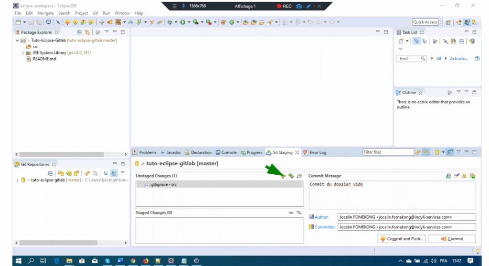Expand the JRE System Library node
Screen dimensions: 489x266
pos(23,53)
